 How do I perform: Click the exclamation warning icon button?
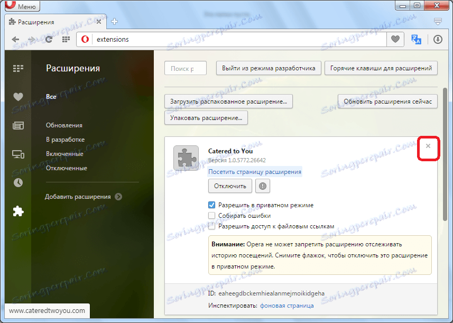[x=263, y=186]
